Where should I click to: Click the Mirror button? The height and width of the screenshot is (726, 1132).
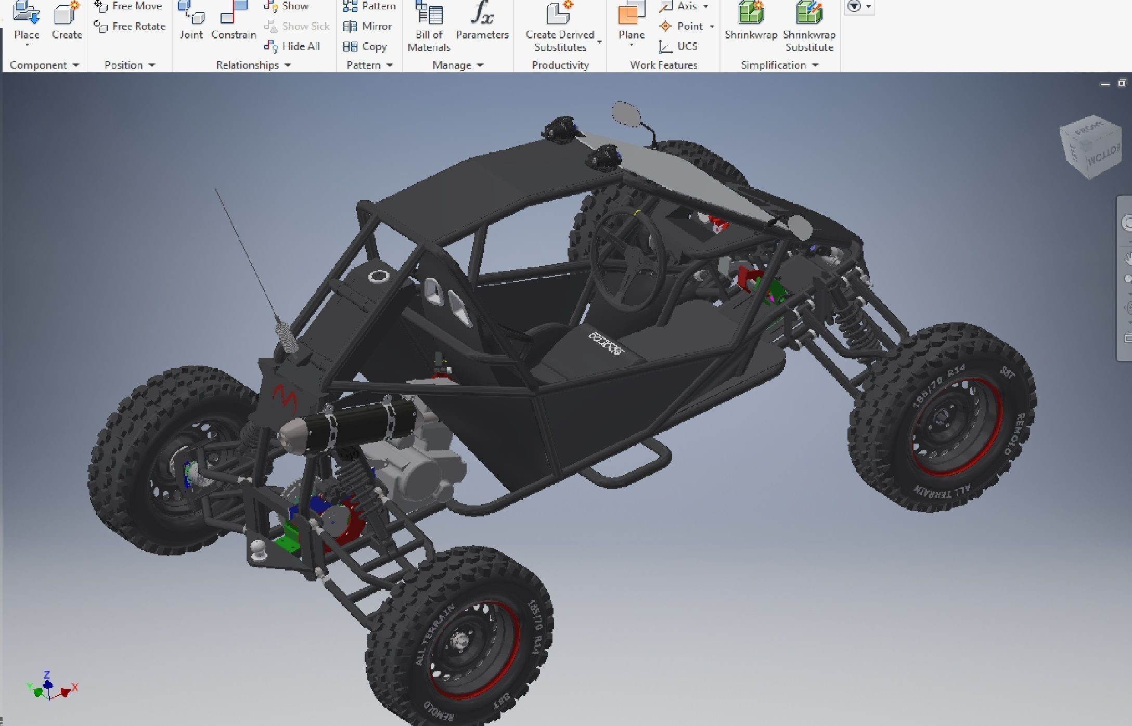pyautogui.click(x=368, y=26)
